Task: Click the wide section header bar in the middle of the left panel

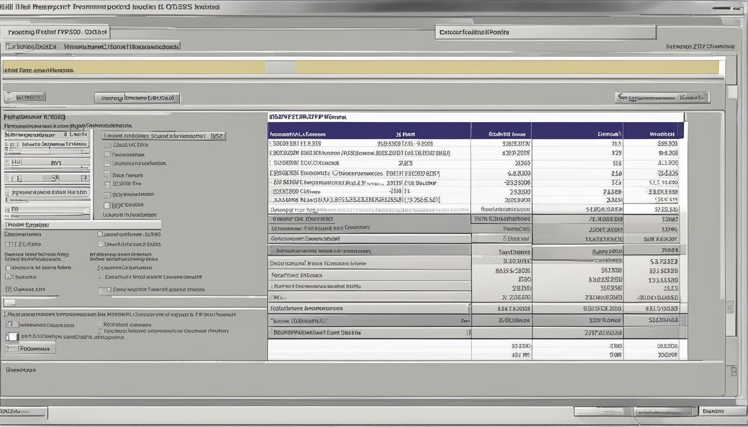Action: [x=82, y=225]
